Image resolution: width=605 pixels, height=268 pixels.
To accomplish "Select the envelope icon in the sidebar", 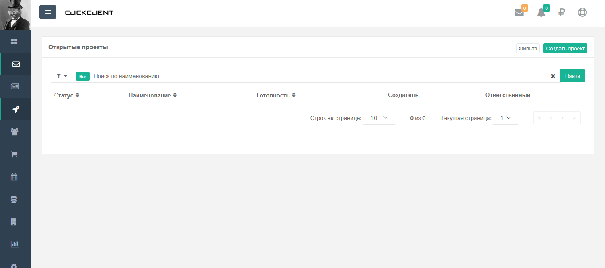I will pyautogui.click(x=15, y=64).
